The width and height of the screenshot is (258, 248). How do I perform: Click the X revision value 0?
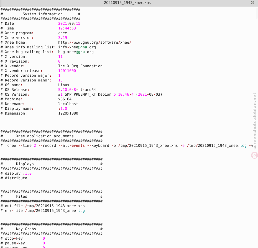59,61
